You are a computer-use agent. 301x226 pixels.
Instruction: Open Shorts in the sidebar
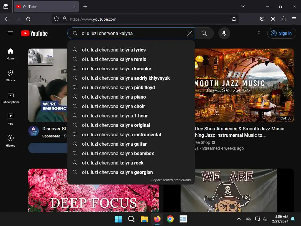pos(11,76)
